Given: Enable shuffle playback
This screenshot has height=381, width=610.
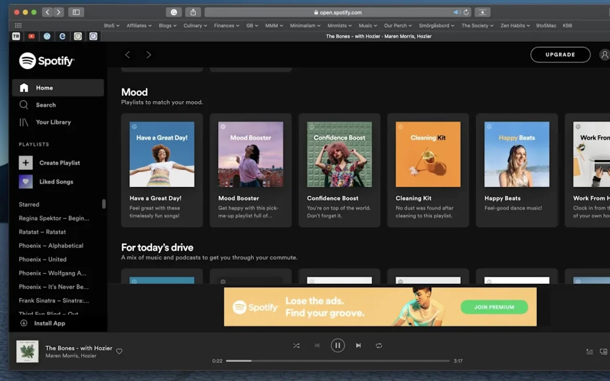Looking at the screenshot, I should [296, 345].
